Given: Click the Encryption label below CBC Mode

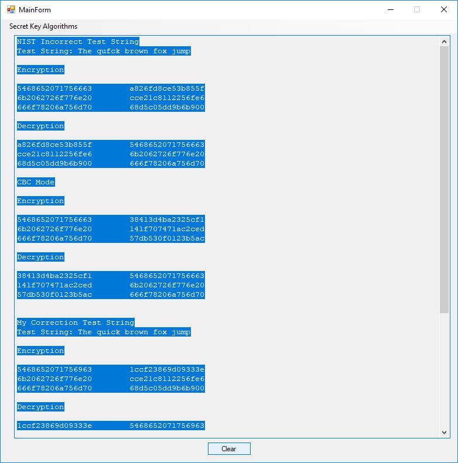Looking at the screenshot, I should pos(40,201).
